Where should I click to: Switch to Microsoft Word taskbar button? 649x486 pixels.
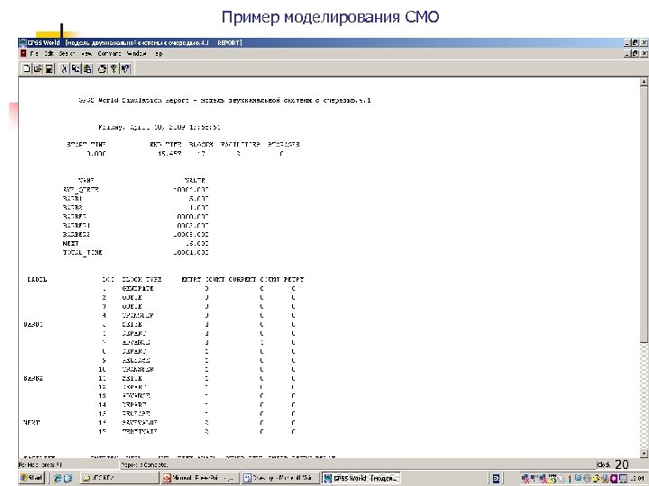point(279,478)
